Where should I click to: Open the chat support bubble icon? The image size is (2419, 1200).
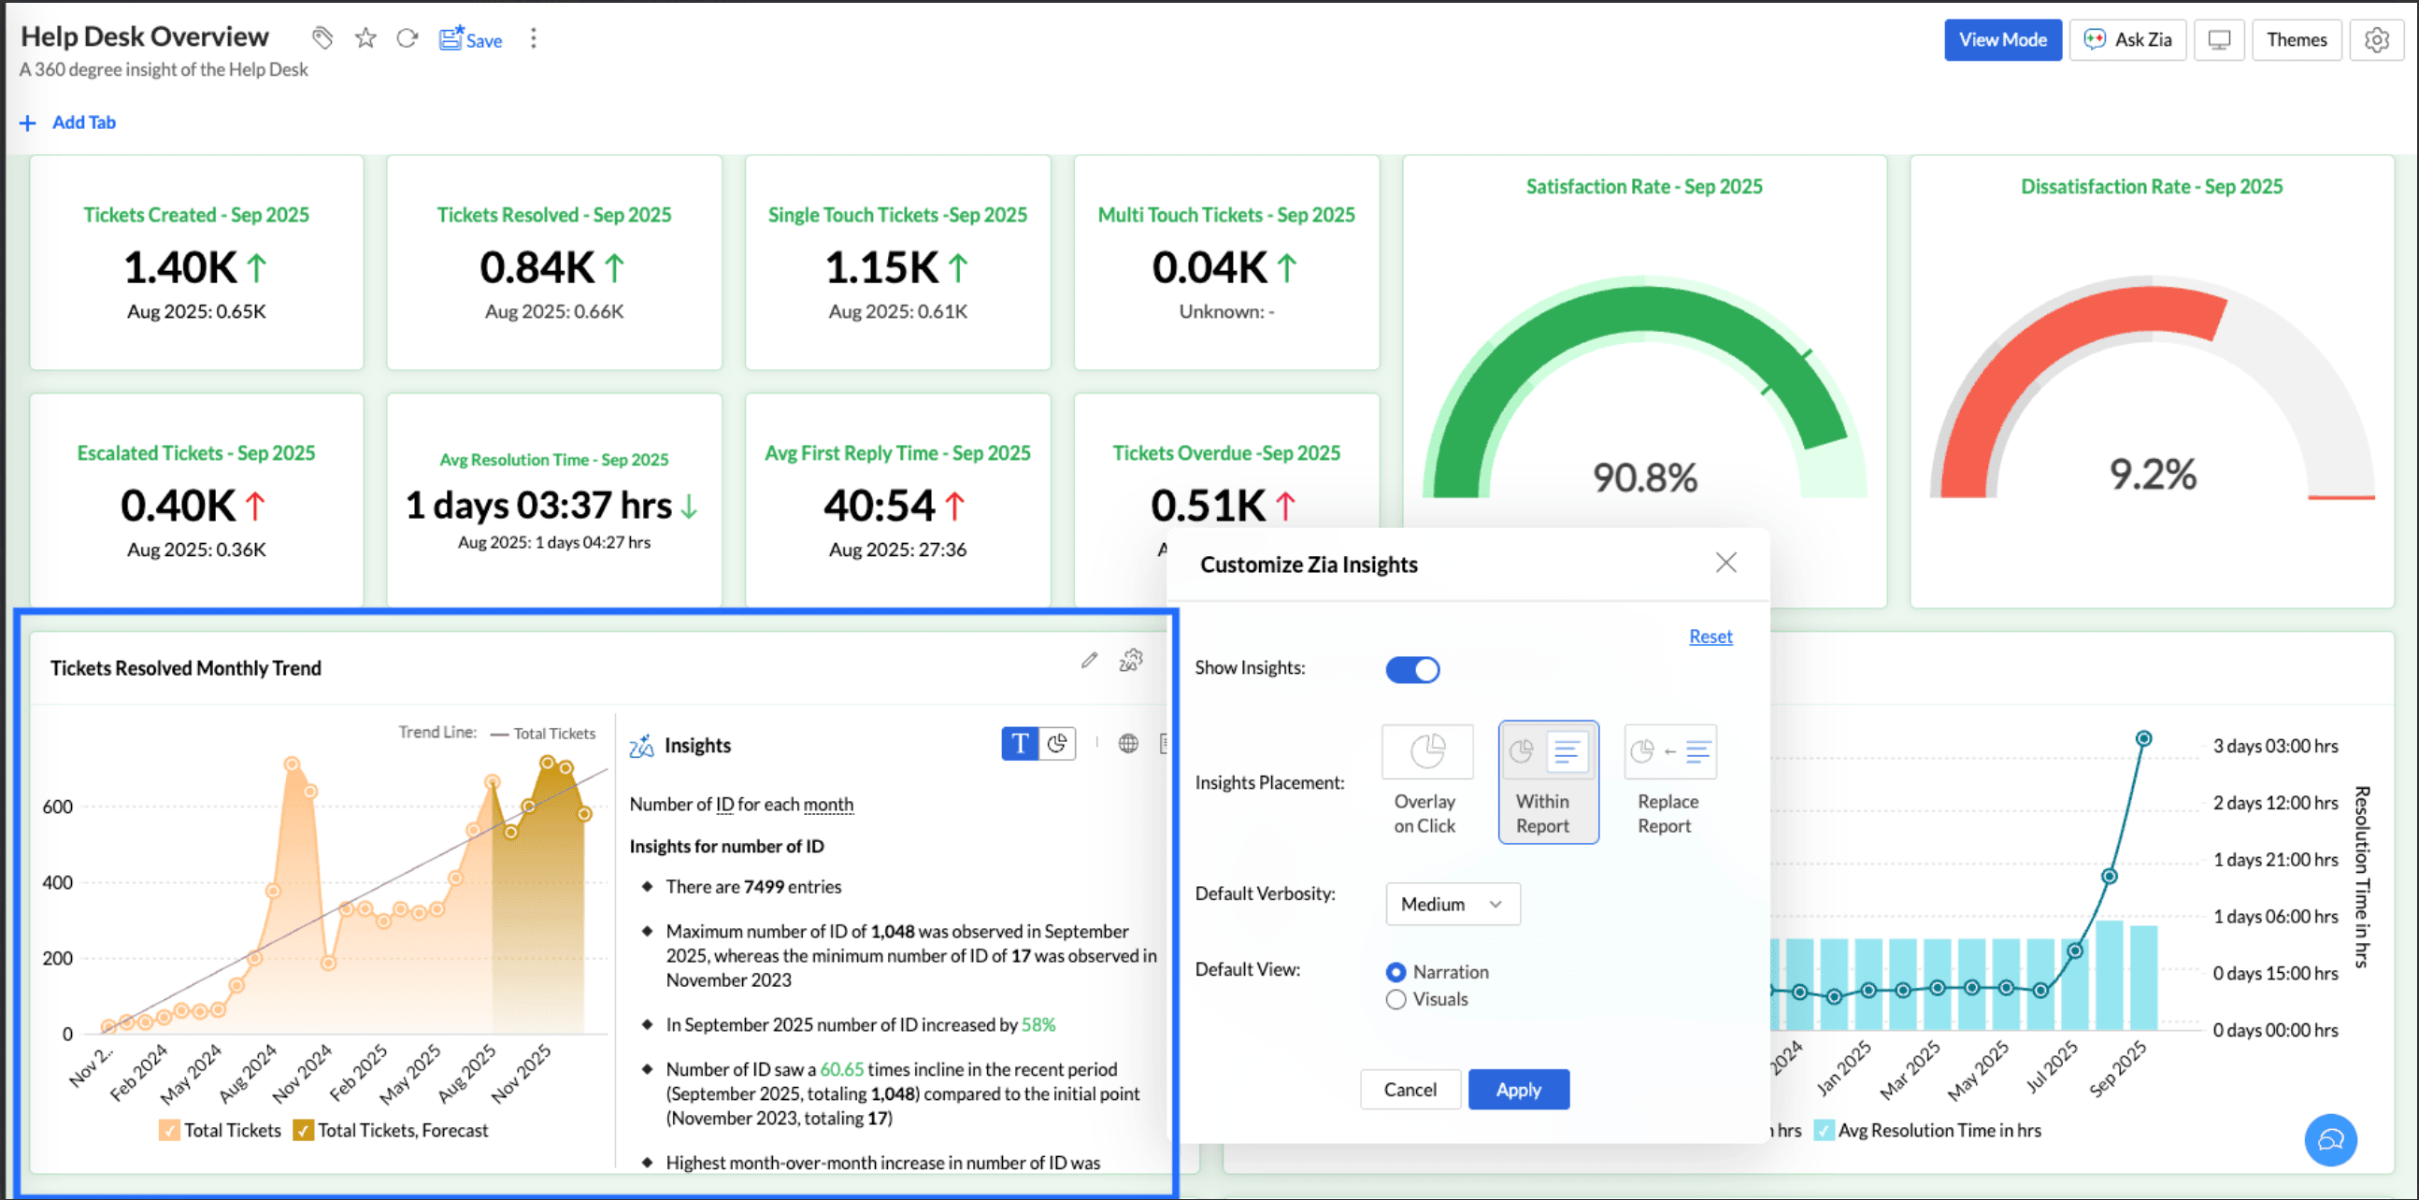point(2330,1139)
